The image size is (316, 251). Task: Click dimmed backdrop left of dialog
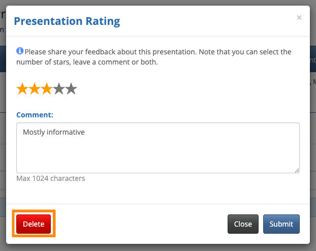click(x=3, y=127)
